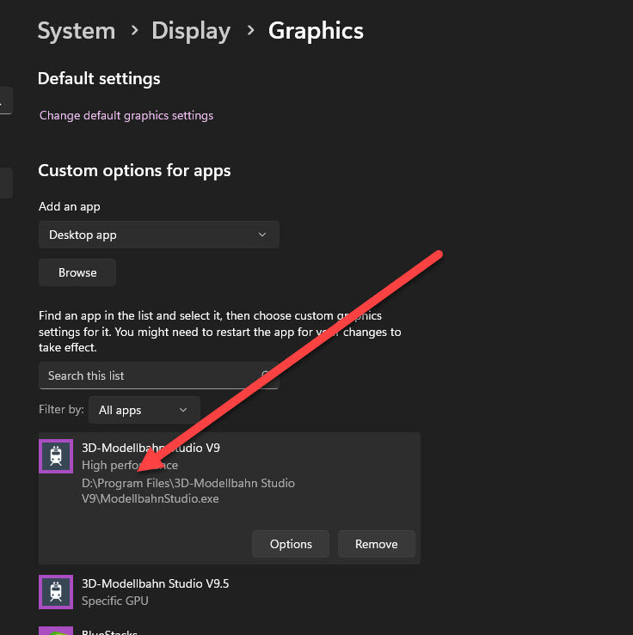The height and width of the screenshot is (635, 633).
Task: Open System breadcrumb link
Action: click(77, 31)
